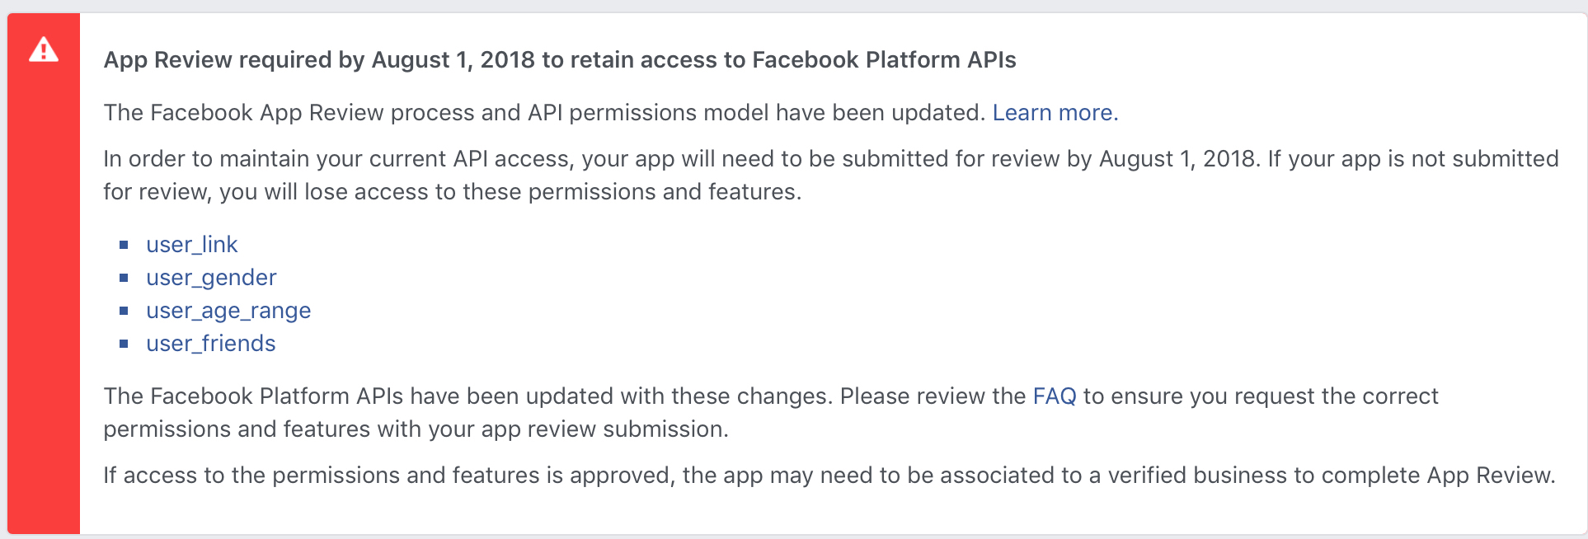Click the App Review required heading
1588x539 pixels.
pyautogui.click(x=560, y=60)
